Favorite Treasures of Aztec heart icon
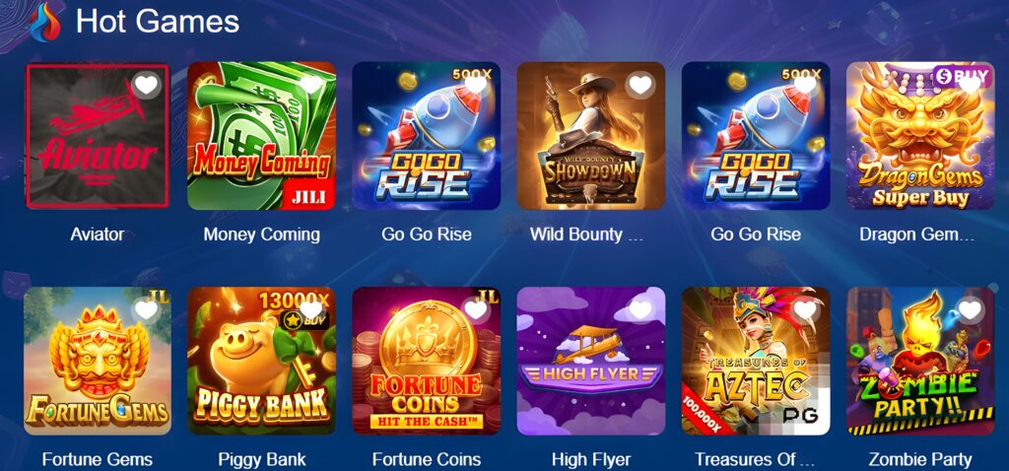The height and width of the screenshot is (471, 1009). pyautogui.click(x=805, y=309)
